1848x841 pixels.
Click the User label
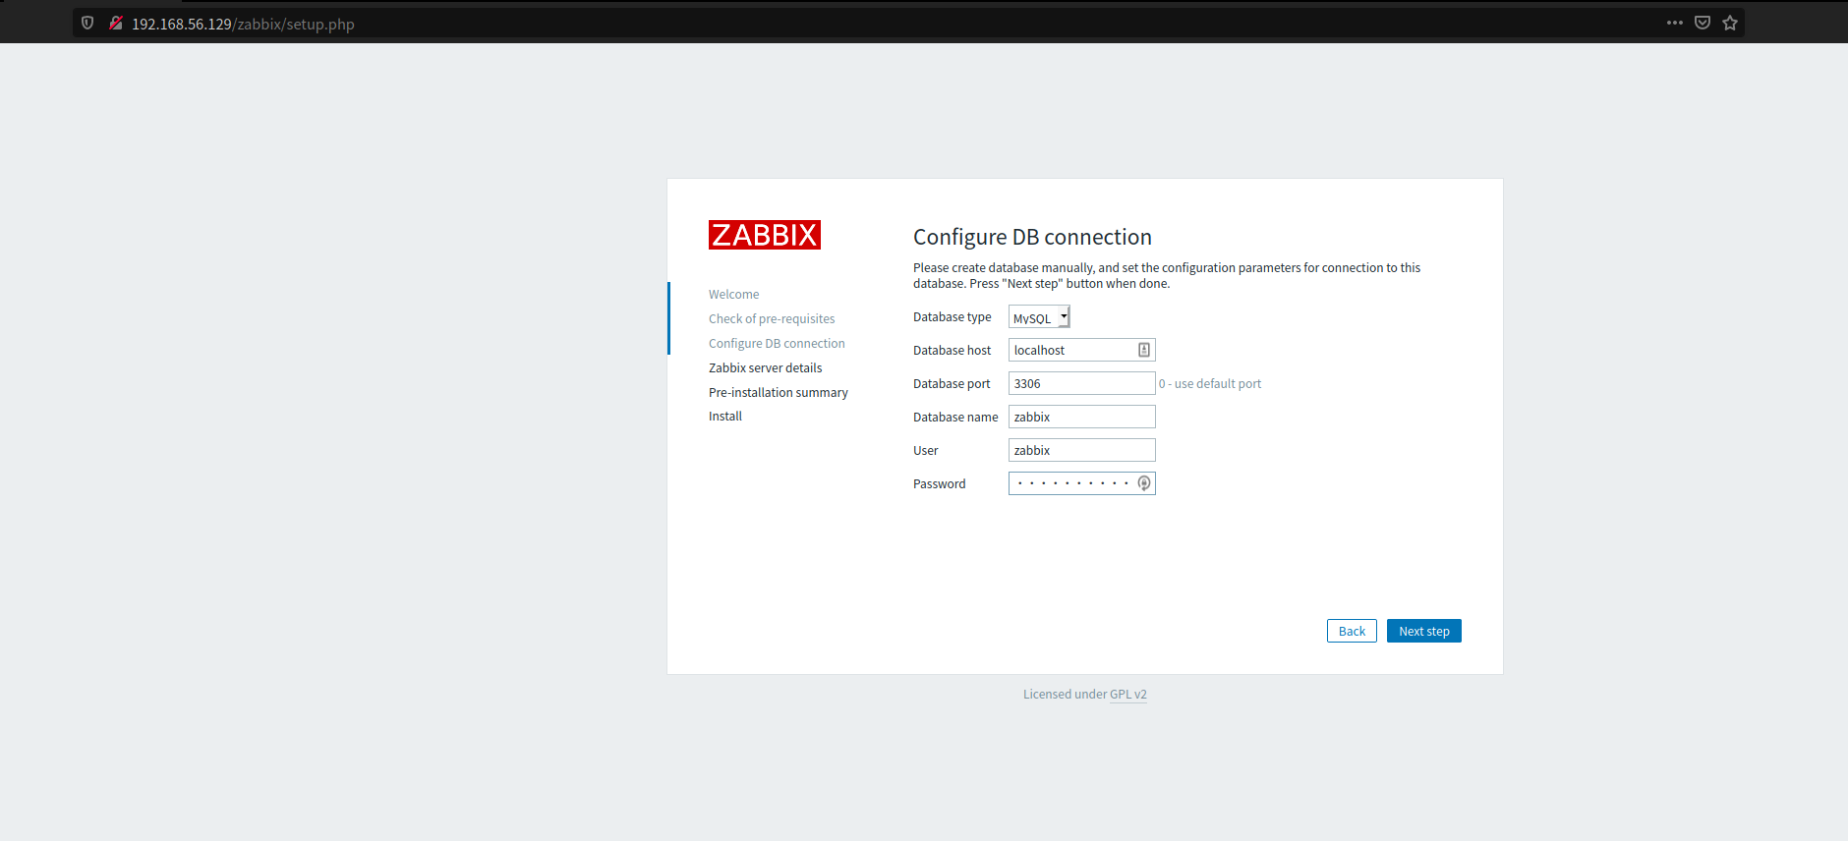(x=926, y=451)
